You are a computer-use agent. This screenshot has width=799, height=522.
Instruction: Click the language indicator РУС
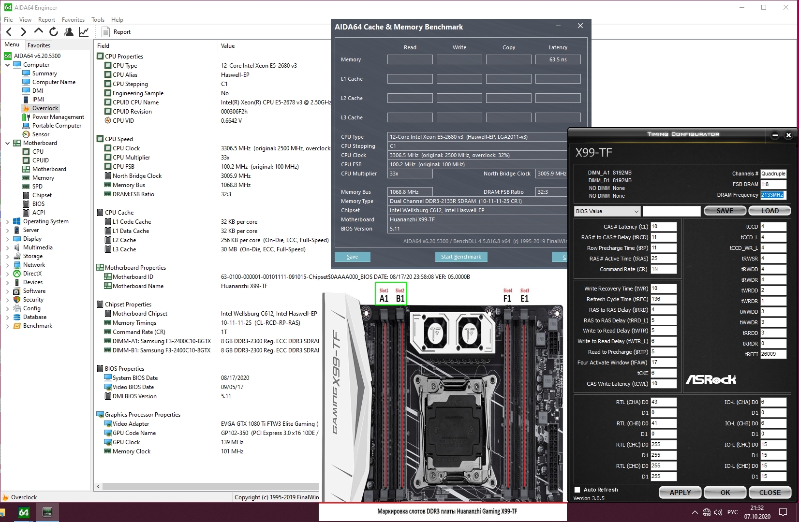(x=733, y=512)
